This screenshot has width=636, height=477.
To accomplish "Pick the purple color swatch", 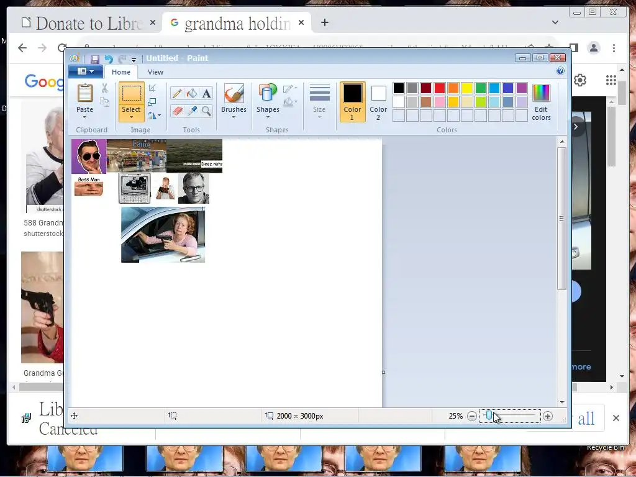I will click(522, 88).
